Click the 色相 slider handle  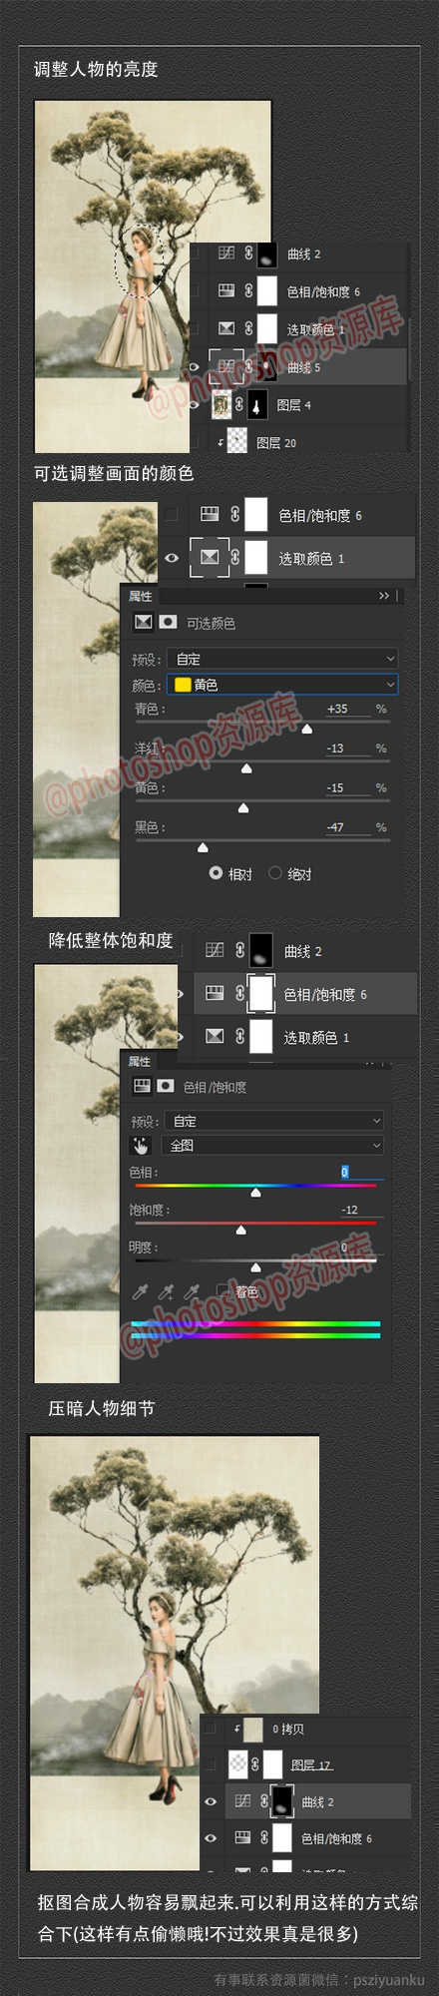[255, 1192]
